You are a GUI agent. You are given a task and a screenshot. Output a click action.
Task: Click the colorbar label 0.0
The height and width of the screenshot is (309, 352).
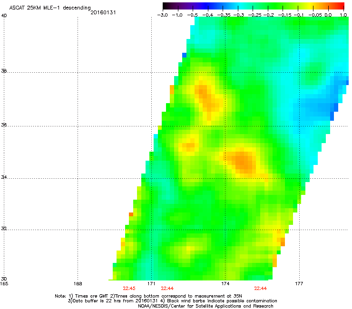328,15
